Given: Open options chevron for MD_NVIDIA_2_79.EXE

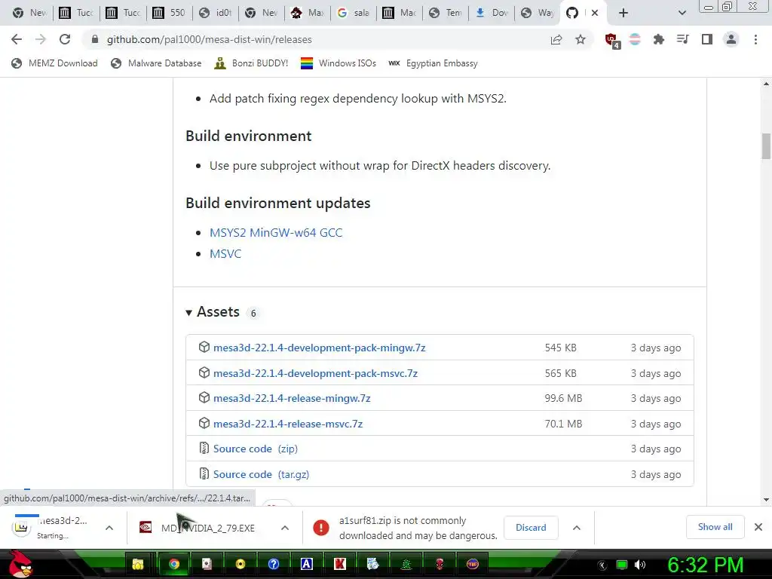Looking at the screenshot, I should pos(284,528).
